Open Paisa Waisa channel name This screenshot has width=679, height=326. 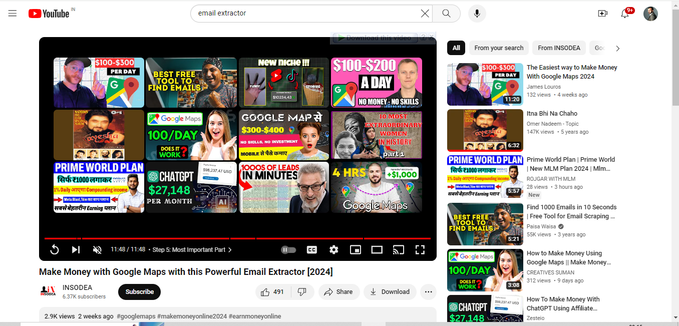pyautogui.click(x=541, y=226)
